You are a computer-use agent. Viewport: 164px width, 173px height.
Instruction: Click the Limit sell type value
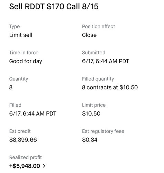tap(21, 35)
